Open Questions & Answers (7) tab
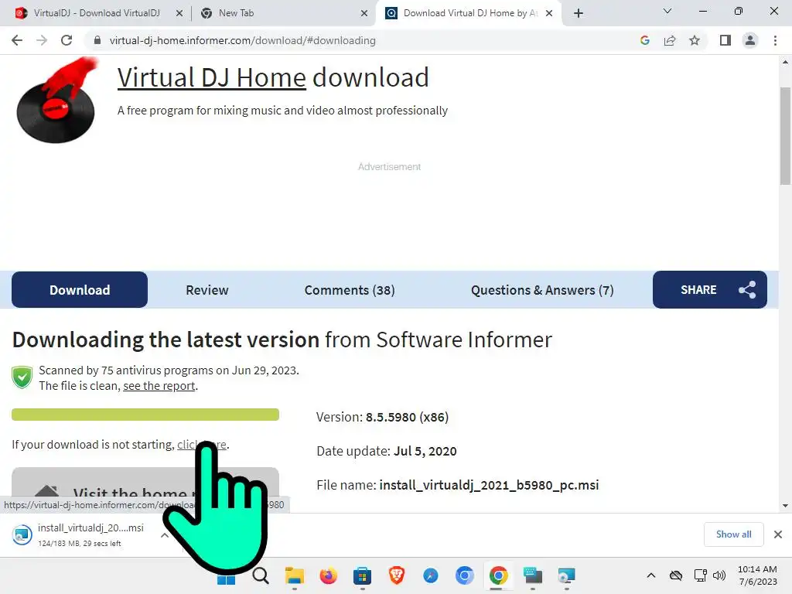This screenshot has height=594, width=792. [x=542, y=290]
